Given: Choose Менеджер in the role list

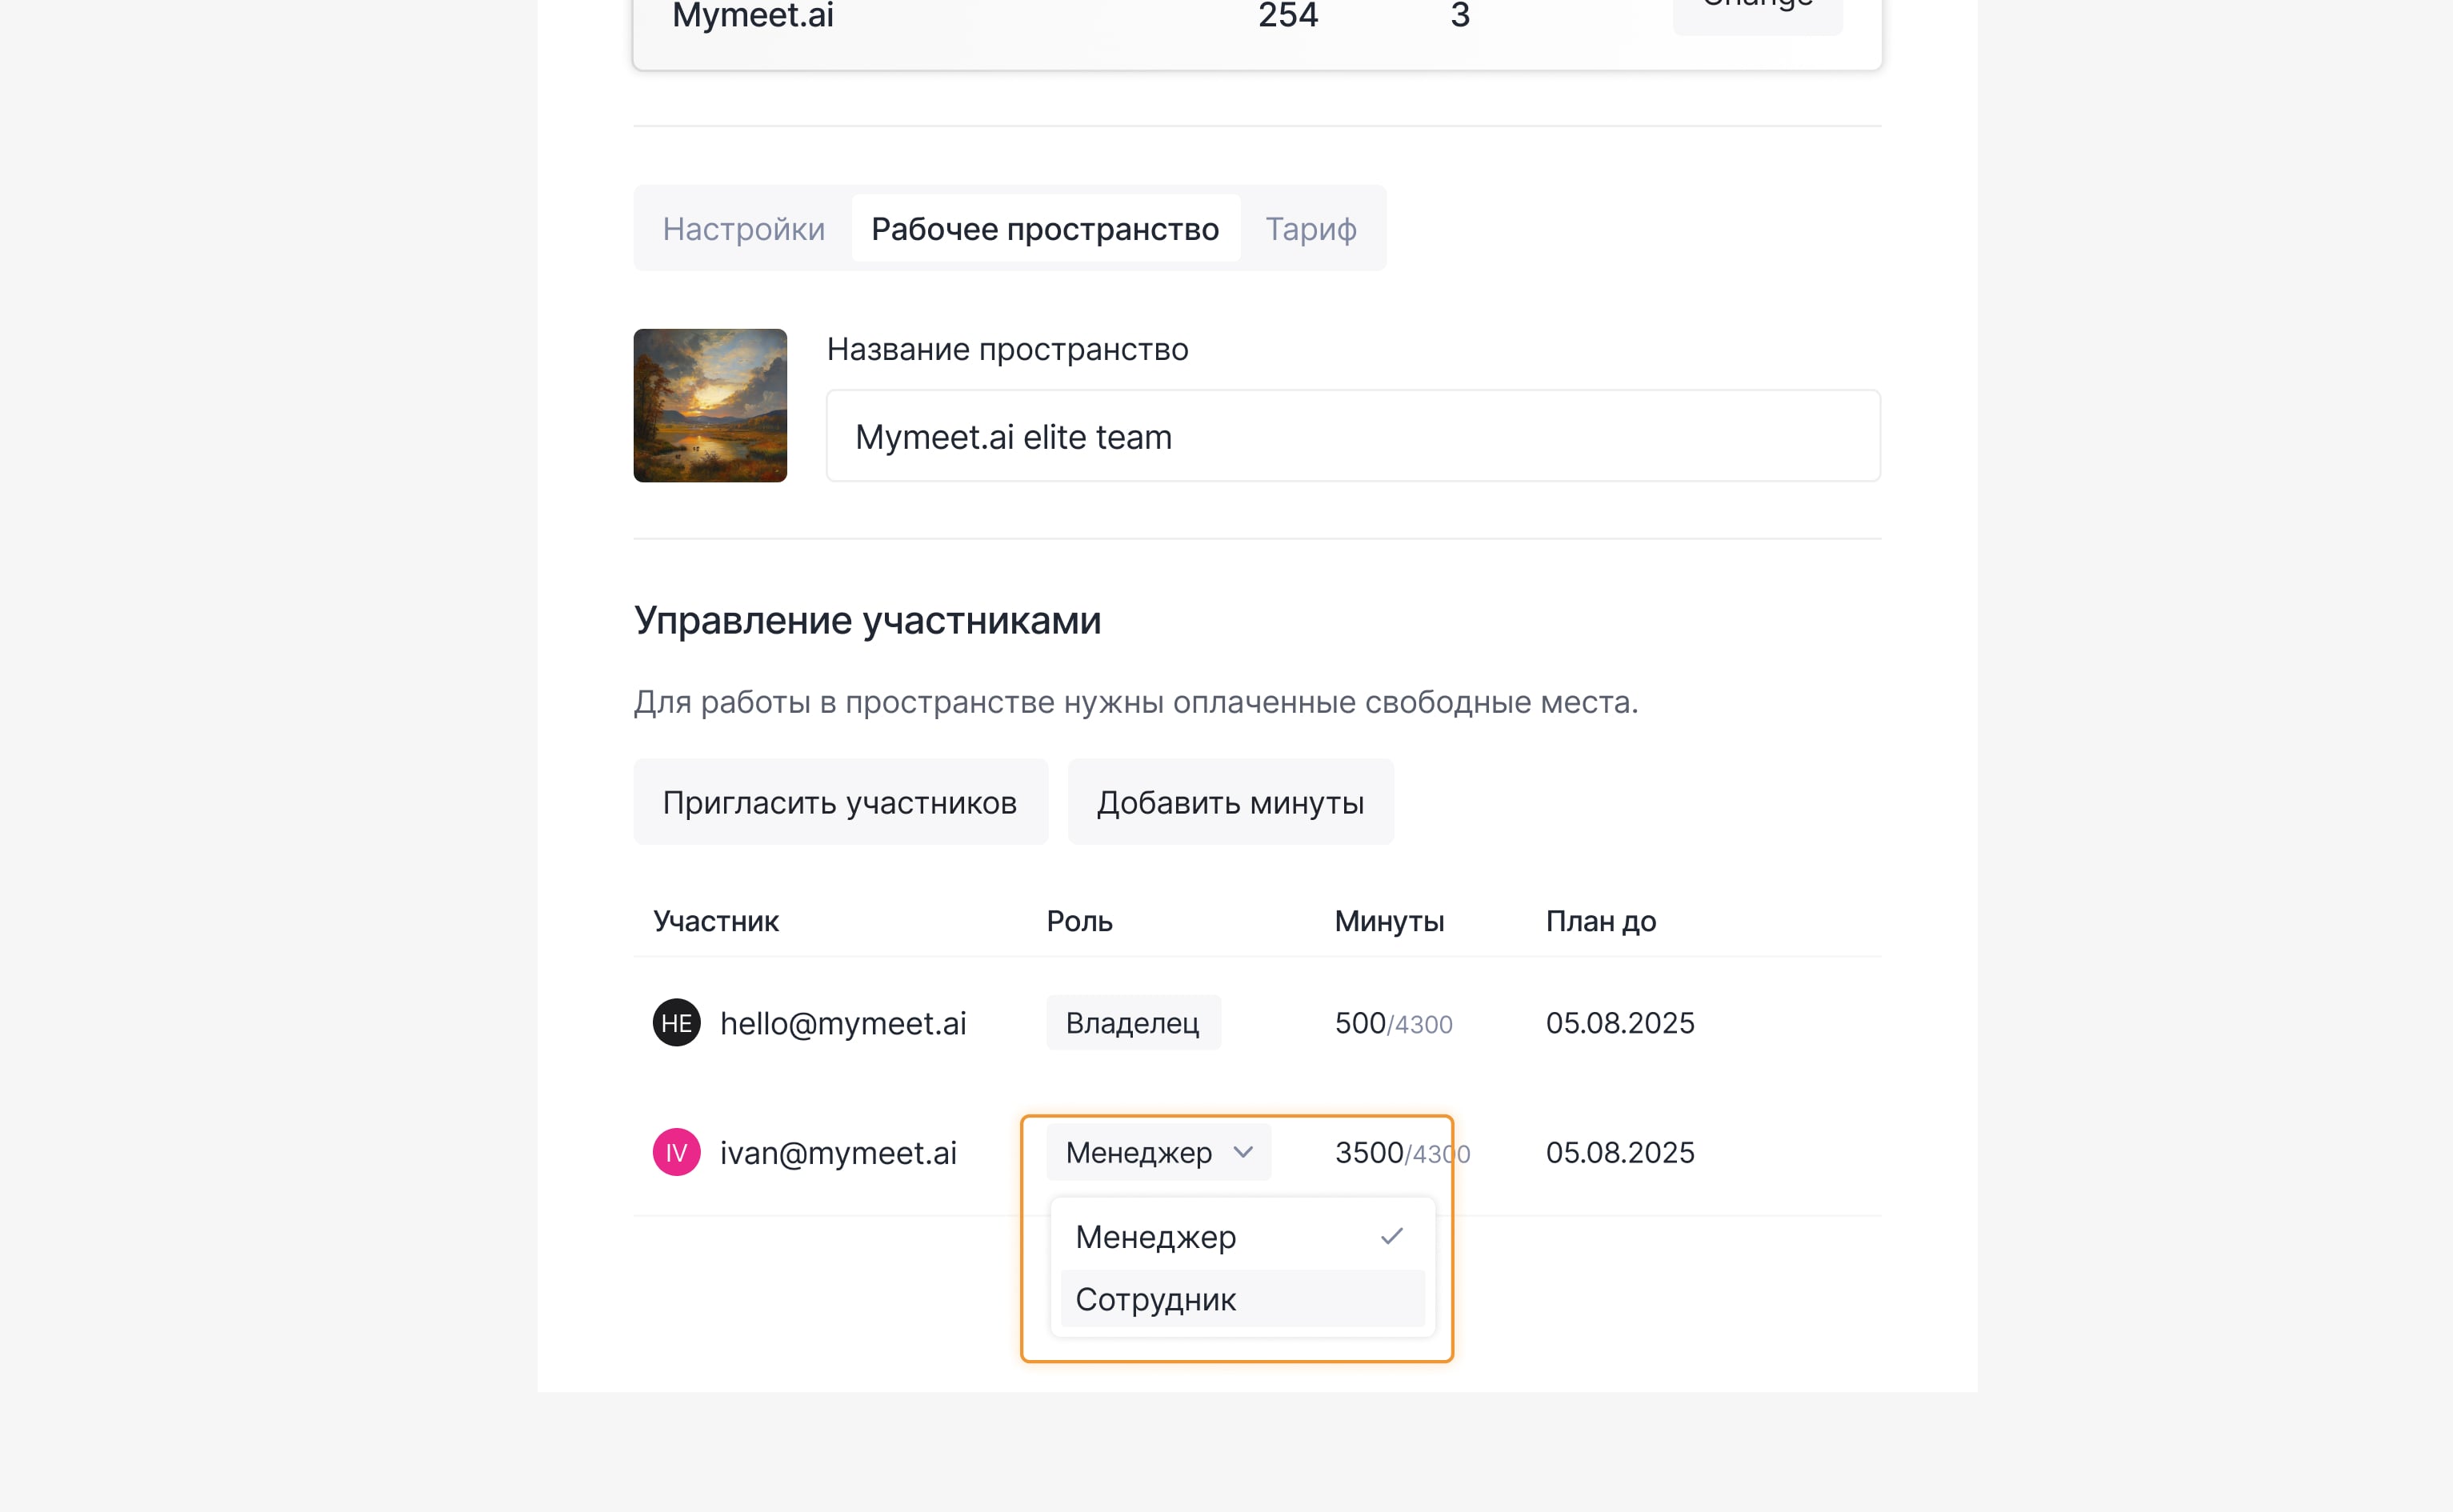Looking at the screenshot, I should tap(1156, 1237).
